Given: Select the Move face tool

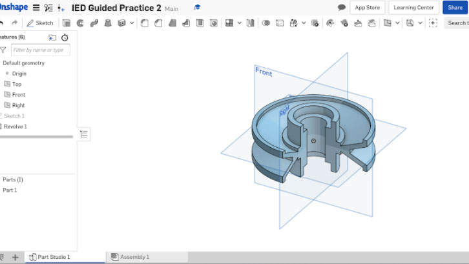Looking at the screenshot, I should [x=358, y=23].
